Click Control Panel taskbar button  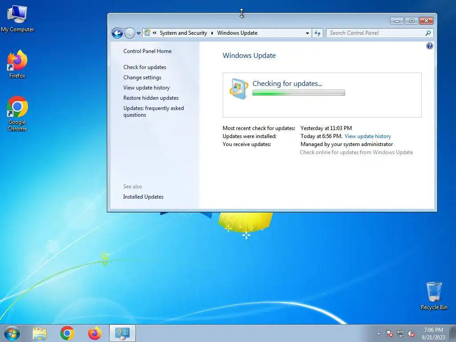[122, 333]
